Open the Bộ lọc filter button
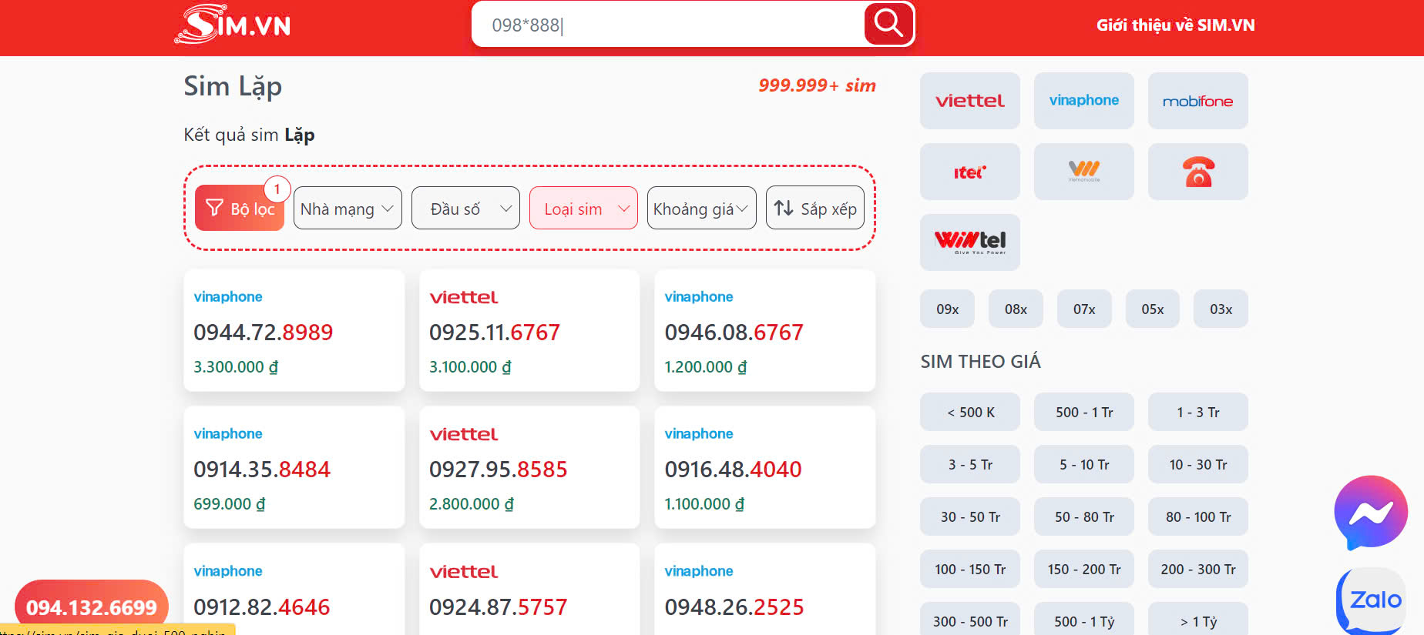The width and height of the screenshot is (1424, 635). [x=240, y=208]
